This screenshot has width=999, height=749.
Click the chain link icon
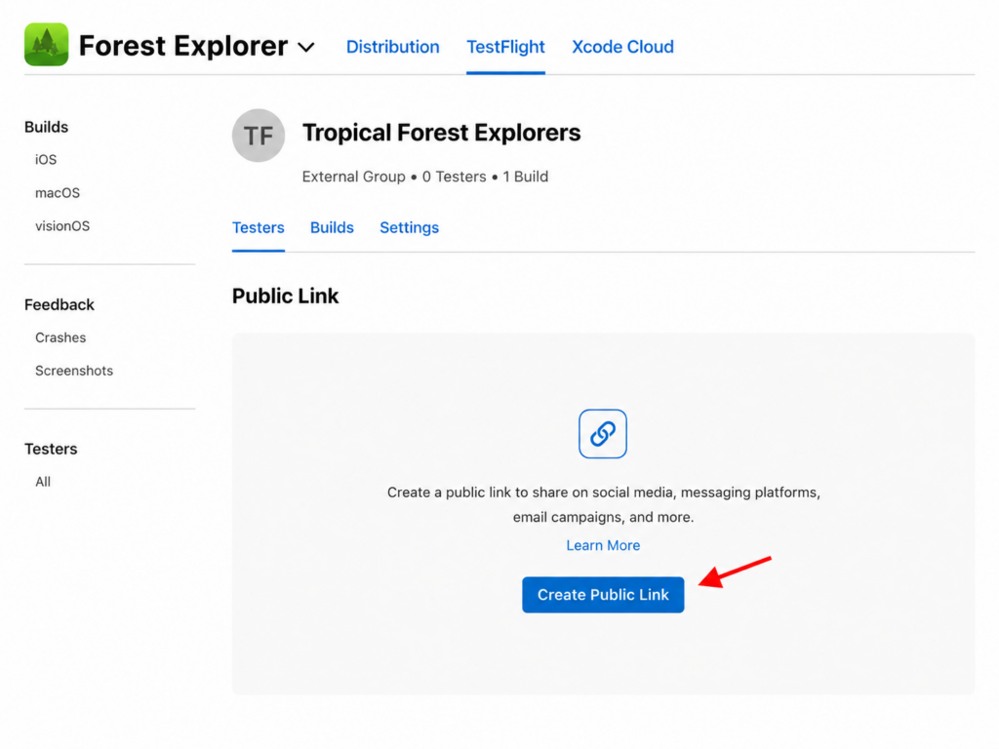[603, 434]
